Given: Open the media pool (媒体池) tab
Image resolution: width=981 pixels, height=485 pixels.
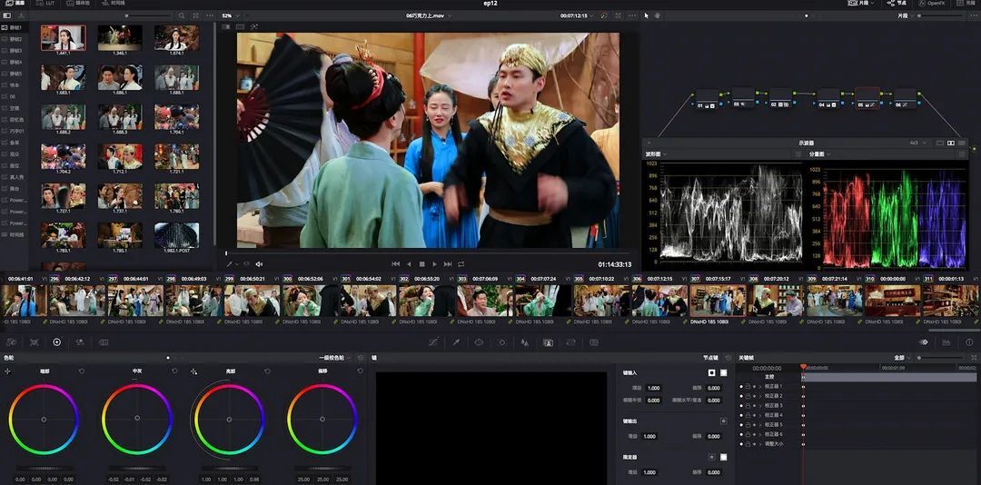Looking at the screenshot, I should [78, 3].
